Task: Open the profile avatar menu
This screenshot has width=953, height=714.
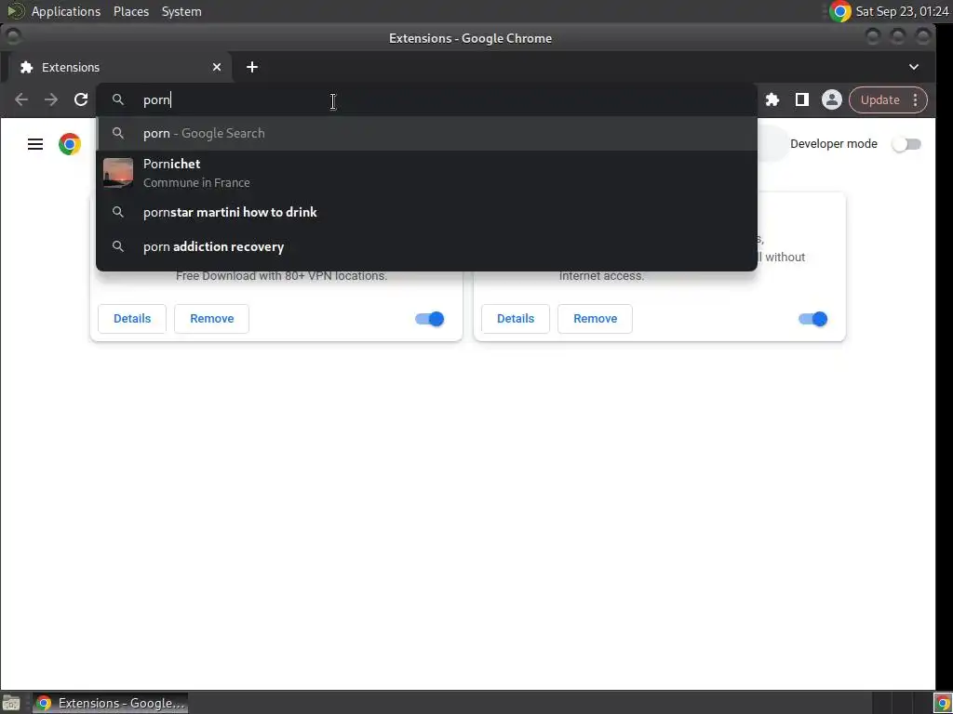Action: tap(831, 99)
